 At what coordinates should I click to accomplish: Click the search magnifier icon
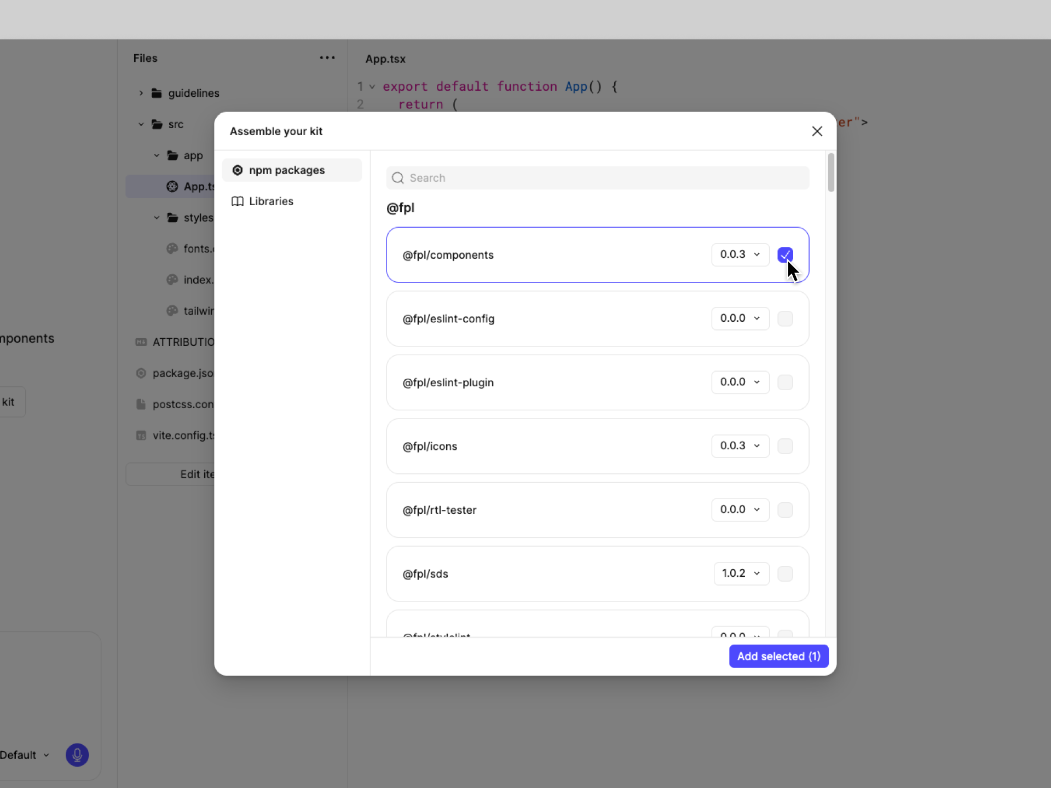398,178
